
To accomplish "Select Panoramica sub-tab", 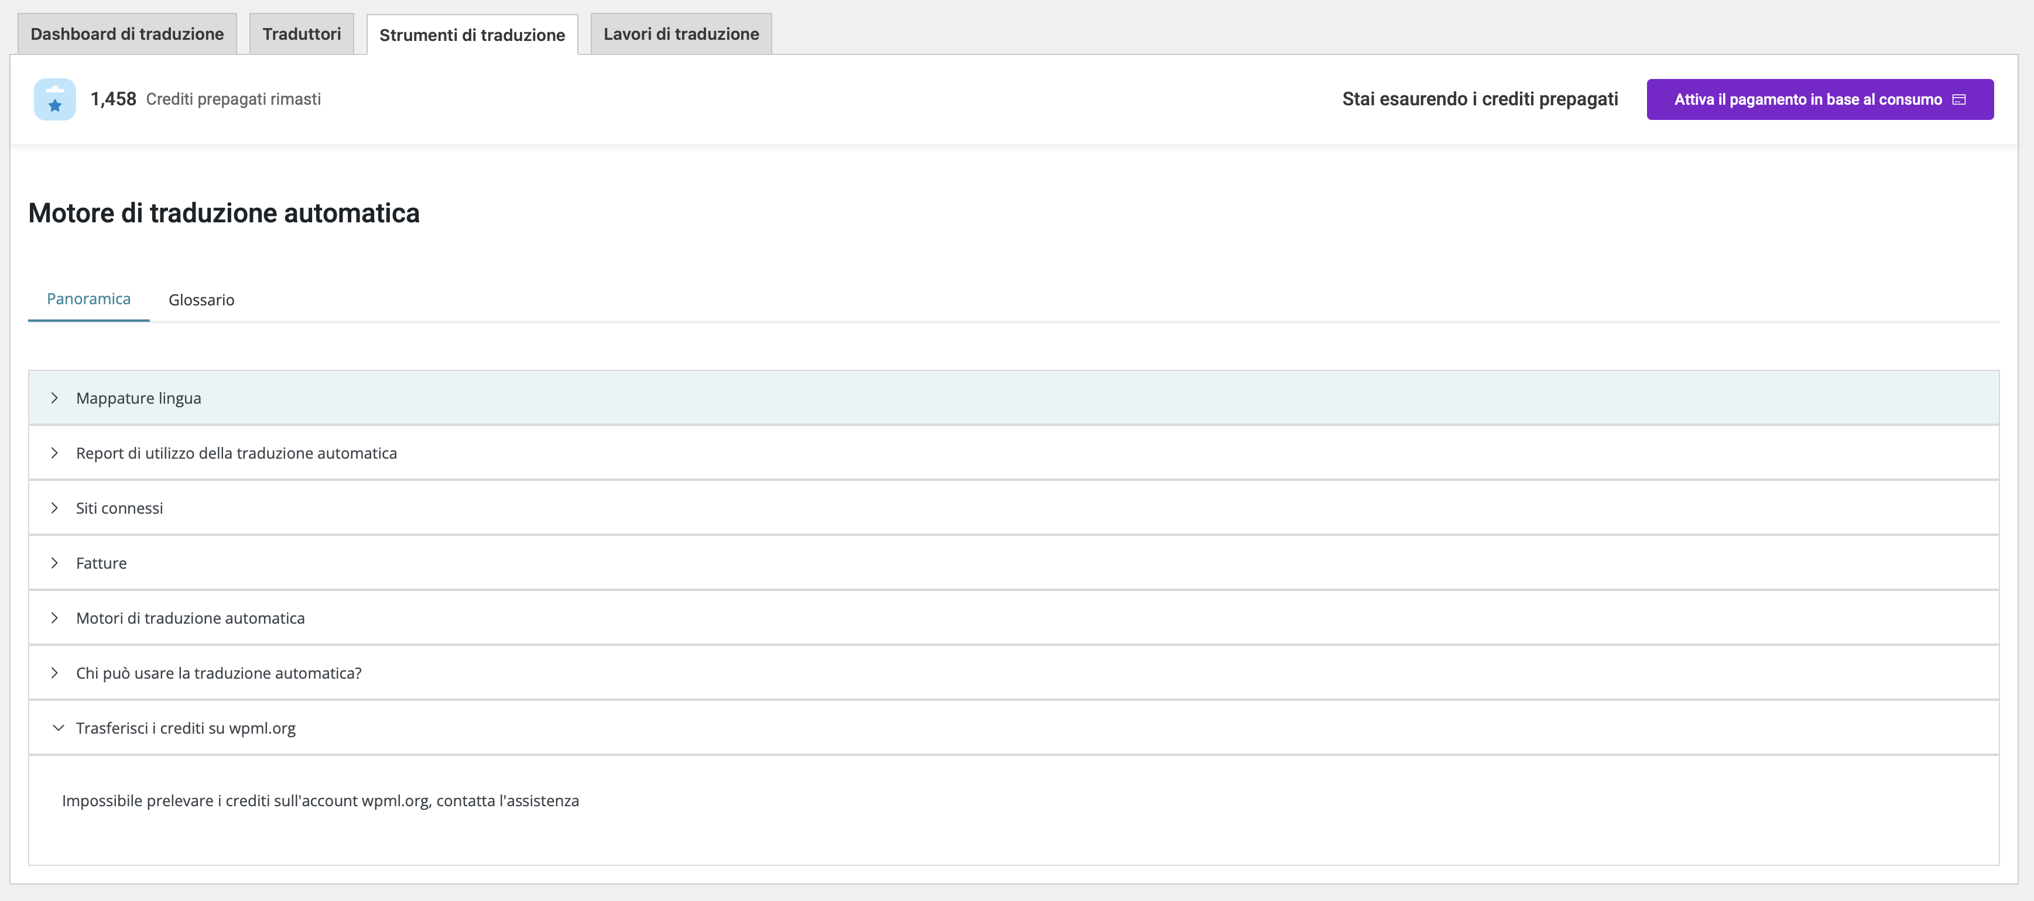I will [88, 299].
